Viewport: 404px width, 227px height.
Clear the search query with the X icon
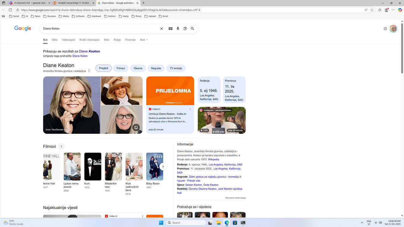161,28
